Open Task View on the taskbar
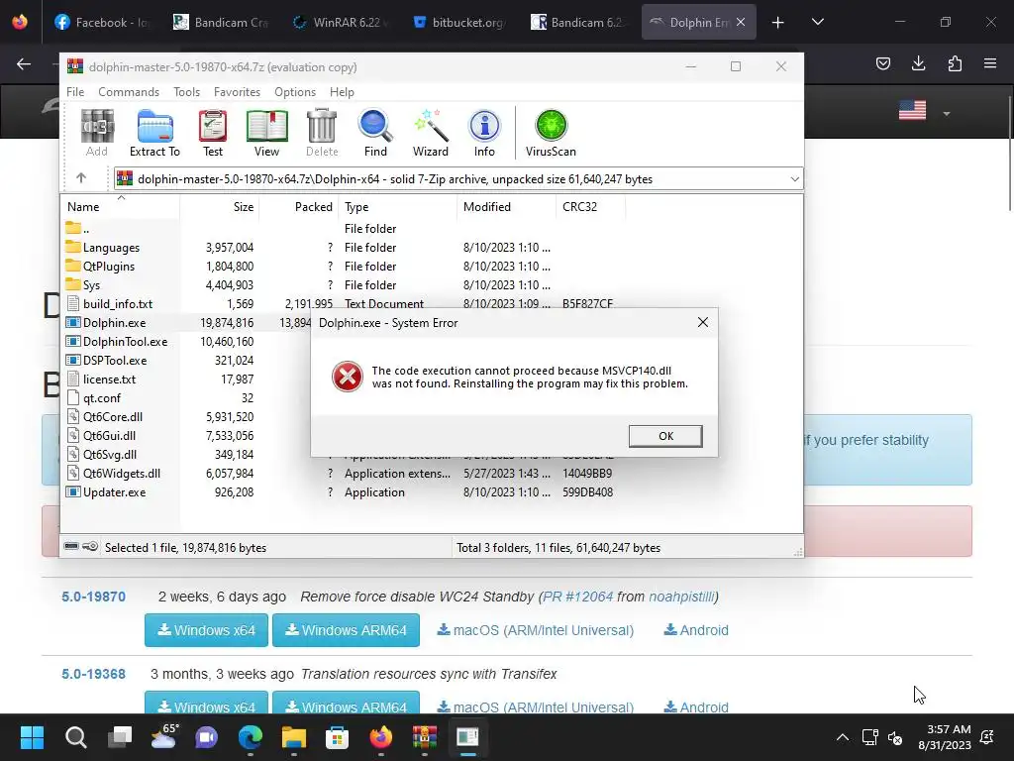 click(x=120, y=737)
